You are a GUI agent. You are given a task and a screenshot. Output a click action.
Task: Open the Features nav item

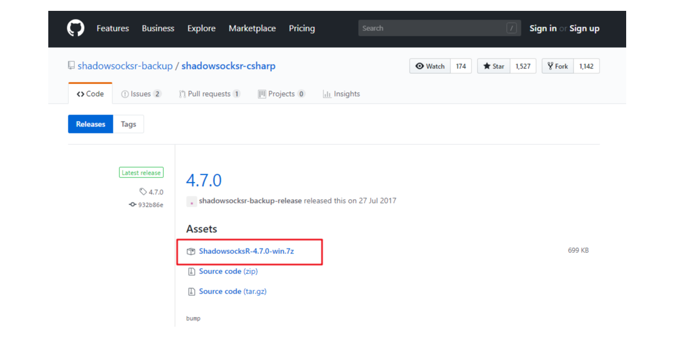113,28
